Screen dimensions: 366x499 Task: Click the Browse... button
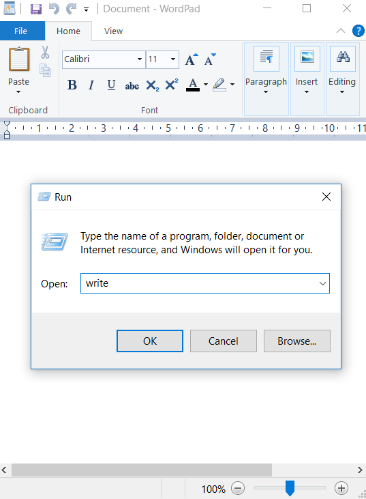tap(296, 341)
